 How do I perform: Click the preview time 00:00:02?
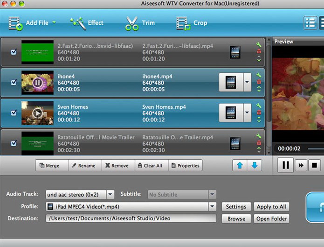coord(289,148)
